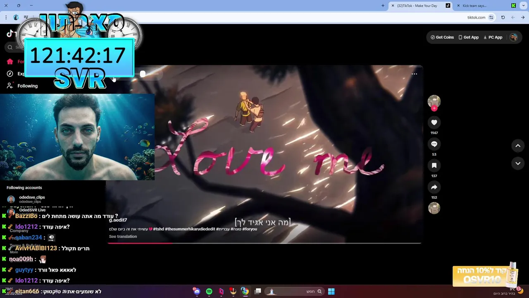Open the tab search dropdown arrow
529x298 pixels.
pos(523,6)
